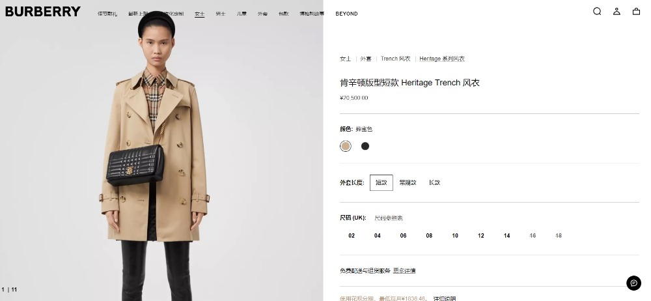Viewport: 651px width, 301px height.
Task: Click the BURBERRY logo
Action: [x=43, y=12]
